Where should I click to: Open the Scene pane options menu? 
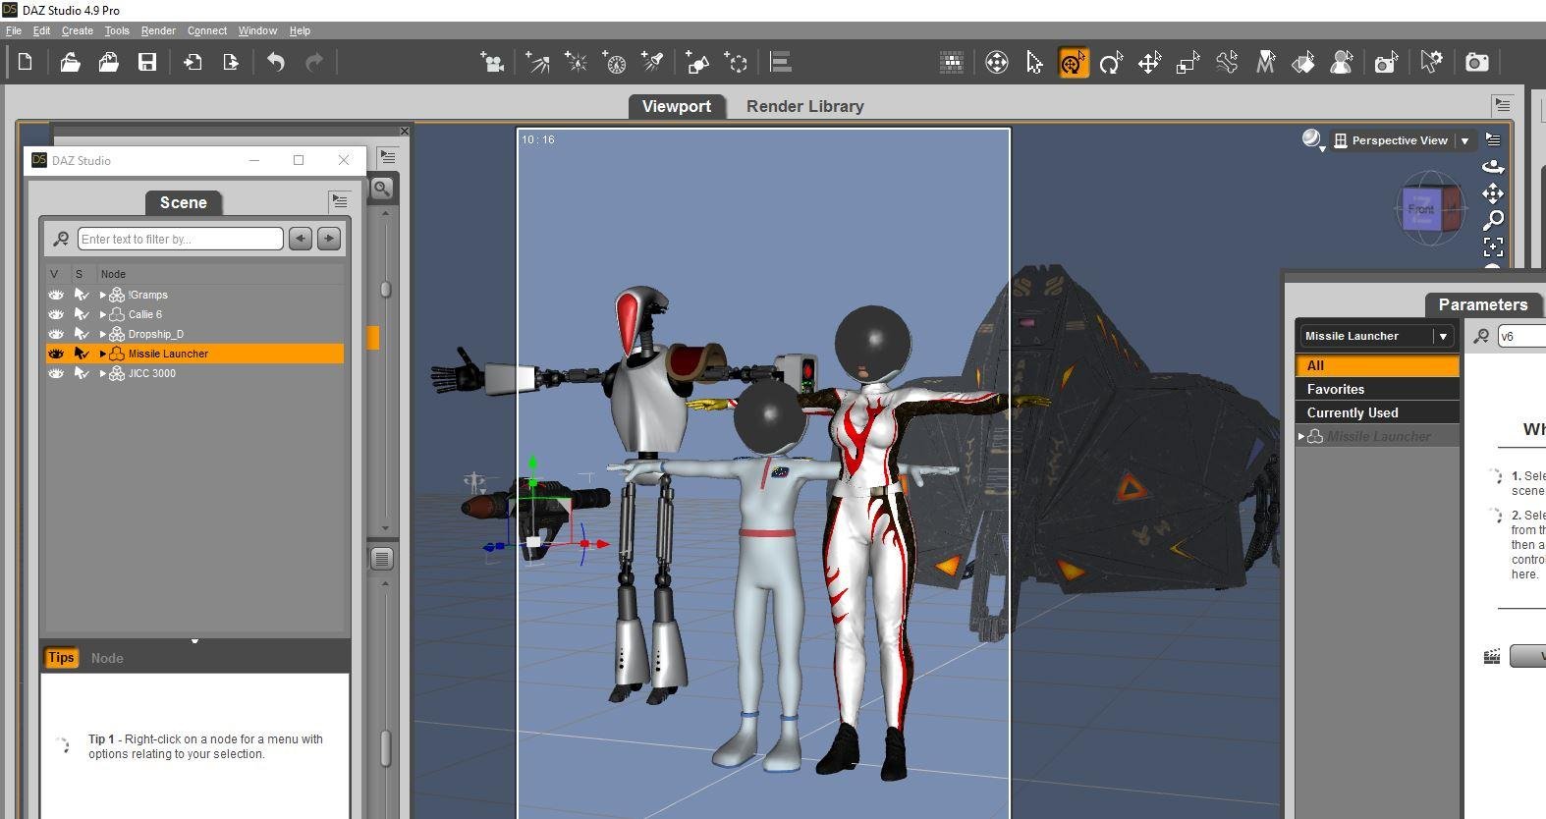click(339, 200)
